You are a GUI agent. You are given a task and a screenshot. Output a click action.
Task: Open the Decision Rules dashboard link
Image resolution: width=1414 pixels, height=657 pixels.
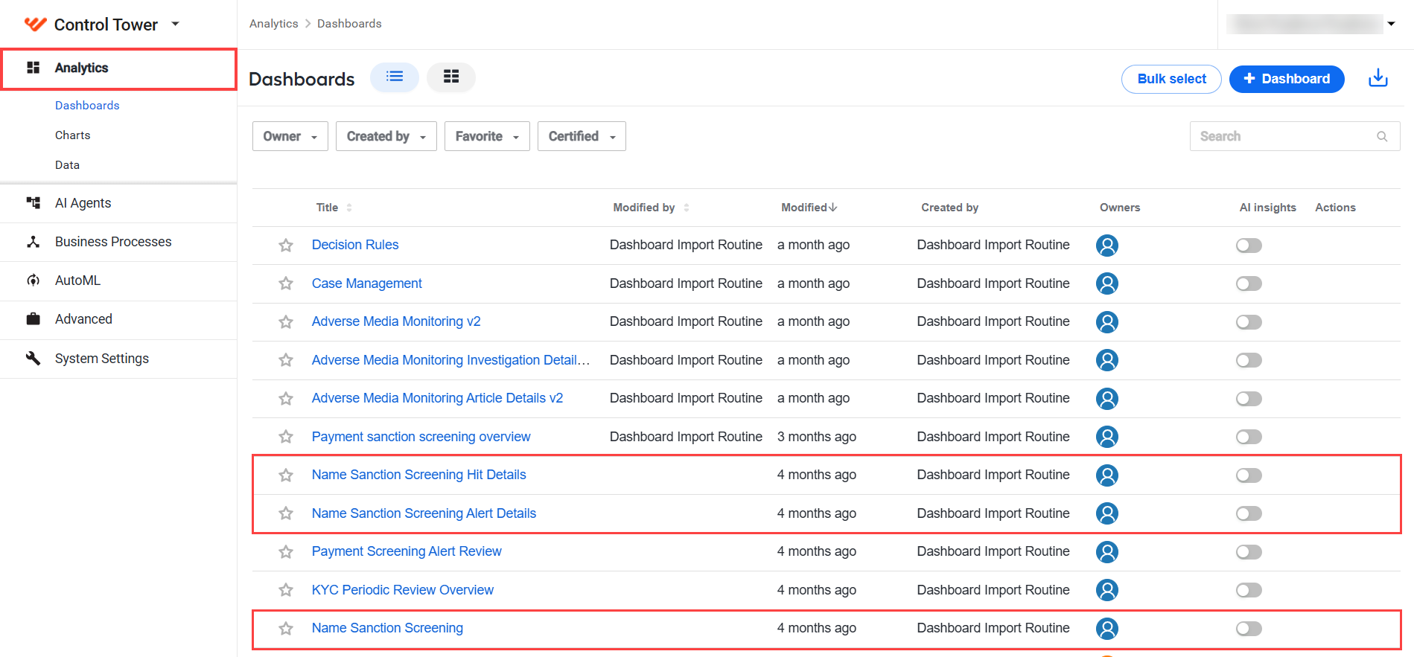point(355,245)
